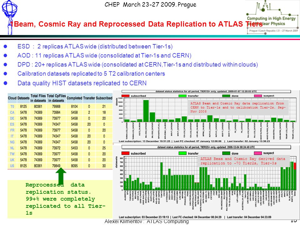Click the 5453 completed value in NL row

tap(74, 148)
